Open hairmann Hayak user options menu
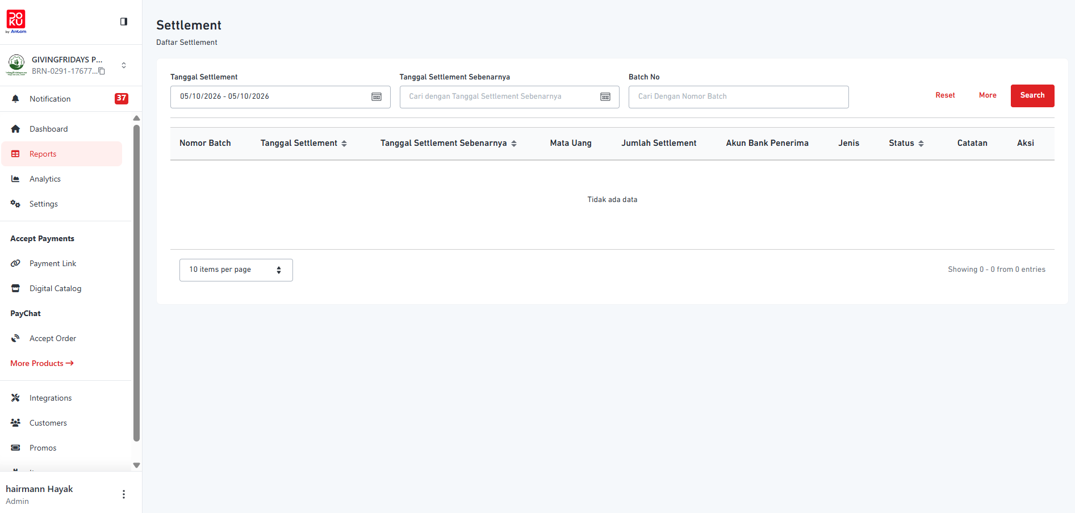The width and height of the screenshot is (1075, 513). (124, 494)
